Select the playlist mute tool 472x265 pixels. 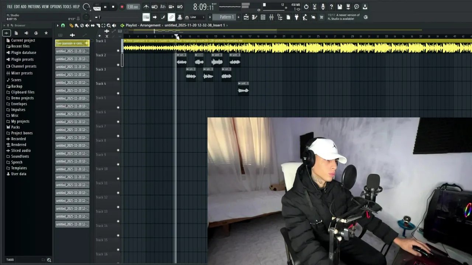(x=87, y=25)
